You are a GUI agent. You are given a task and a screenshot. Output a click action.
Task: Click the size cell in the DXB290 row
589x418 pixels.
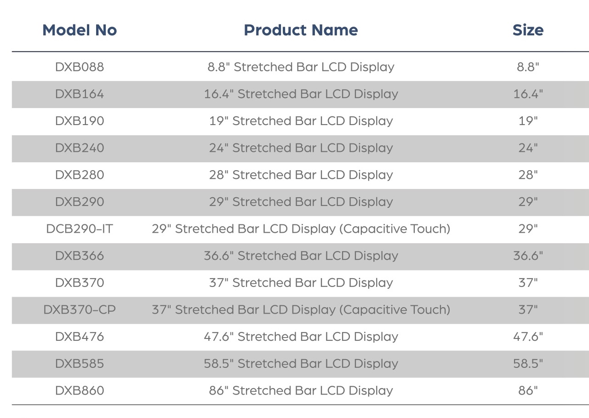(528, 202)
